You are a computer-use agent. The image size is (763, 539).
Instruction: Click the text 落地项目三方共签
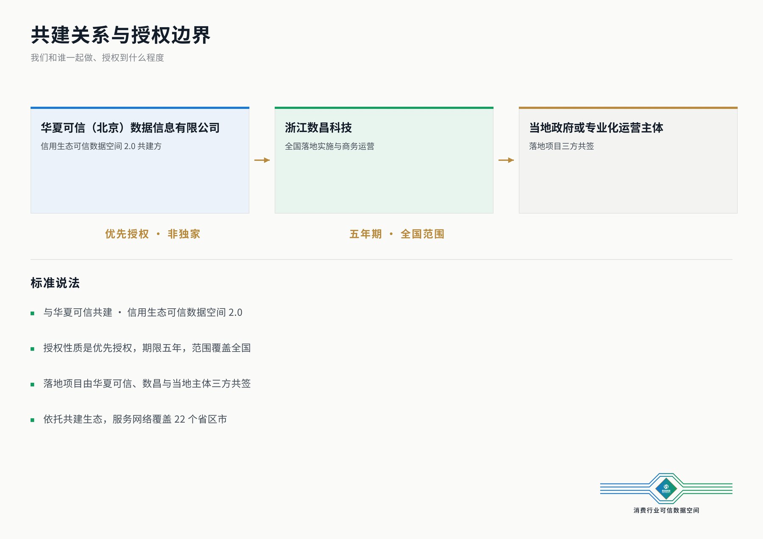click(561, 146)
